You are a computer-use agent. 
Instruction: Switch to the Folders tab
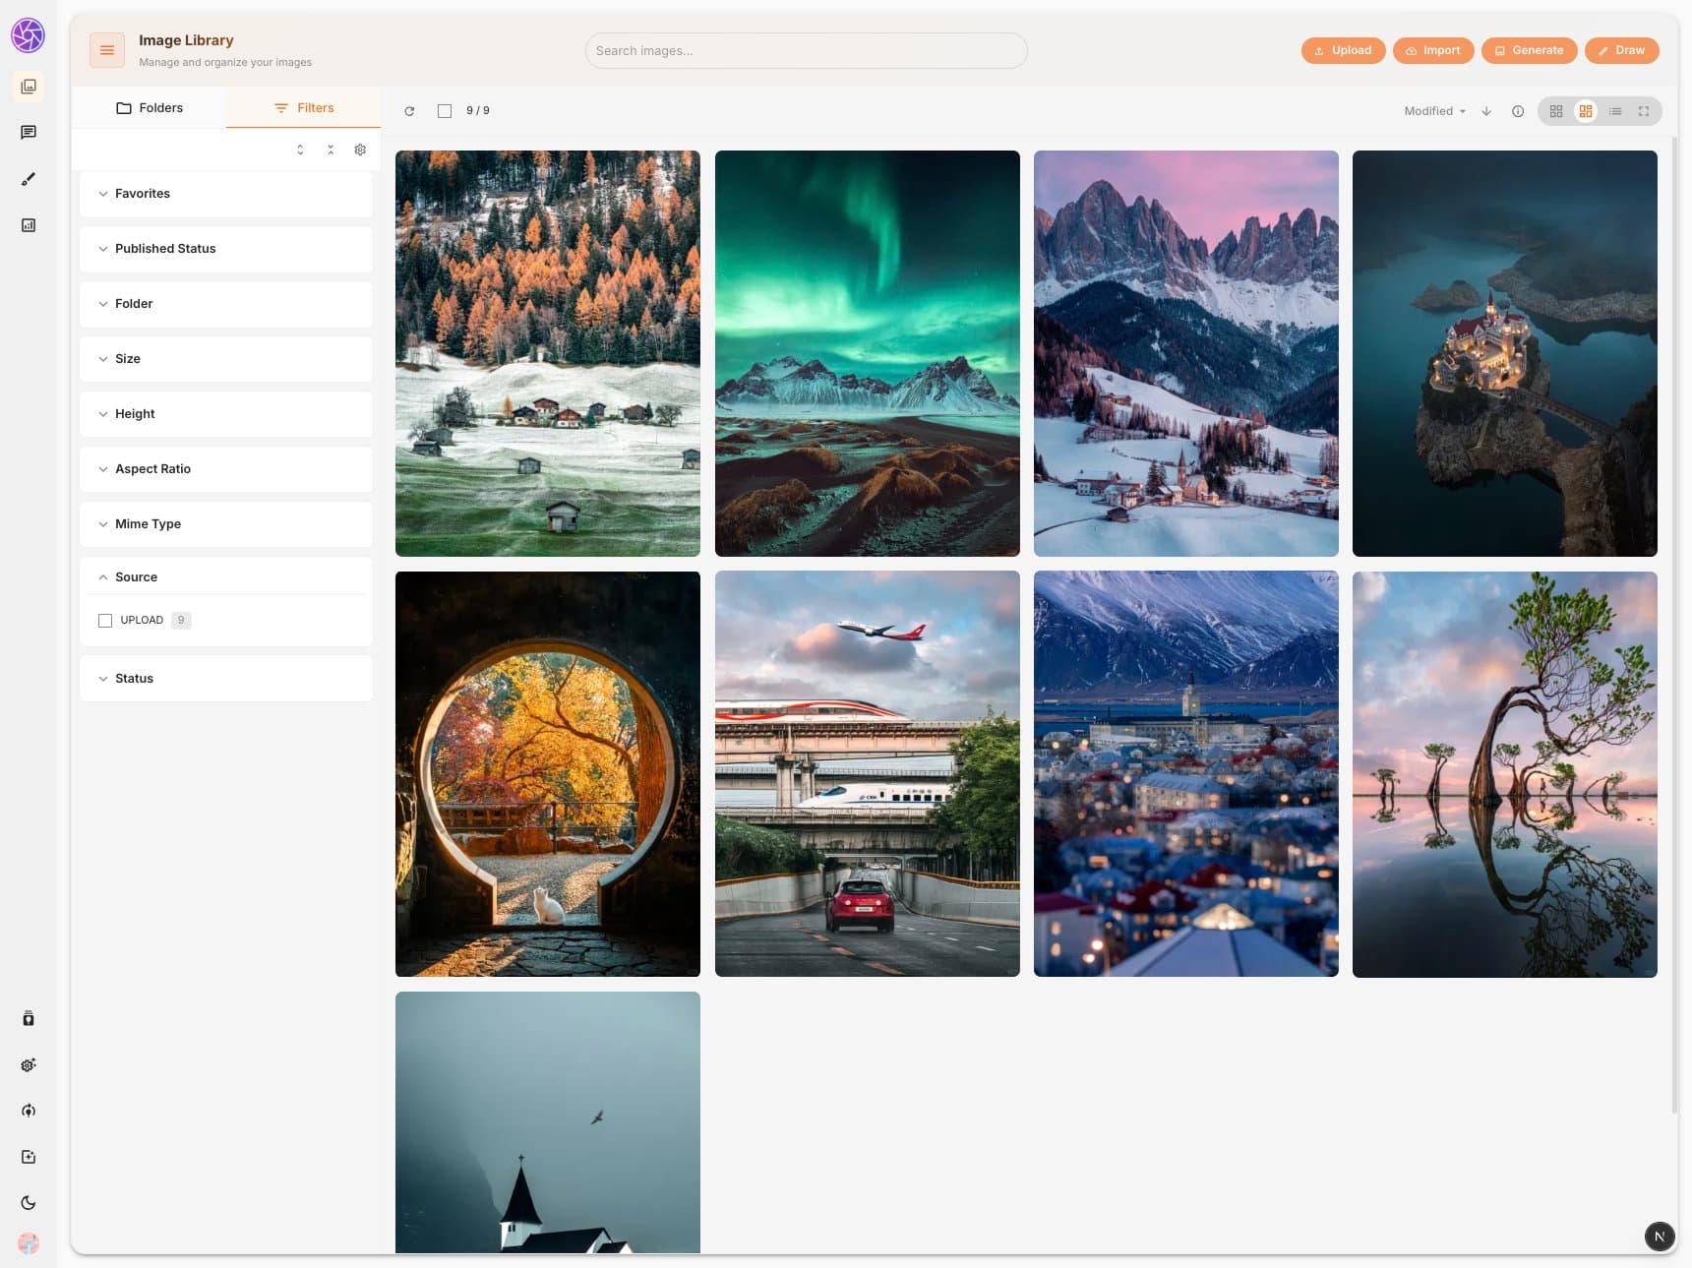(149, 108)
